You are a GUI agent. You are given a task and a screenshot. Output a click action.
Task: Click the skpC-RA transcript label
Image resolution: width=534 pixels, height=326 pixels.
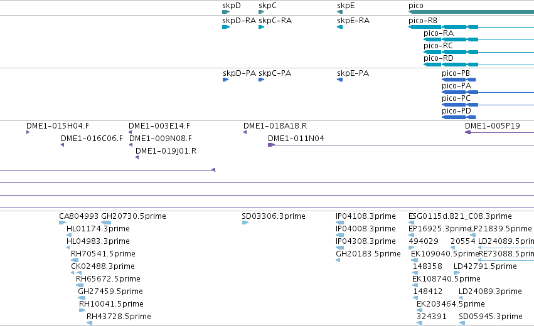click(x=275, y=21)
